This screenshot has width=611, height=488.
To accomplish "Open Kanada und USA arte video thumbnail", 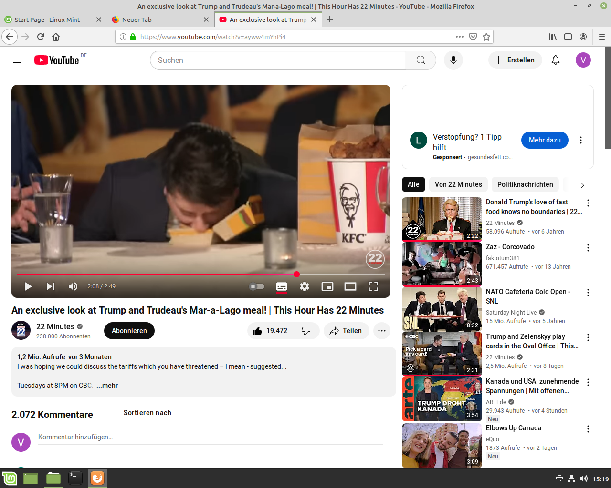I will (442, 399).
